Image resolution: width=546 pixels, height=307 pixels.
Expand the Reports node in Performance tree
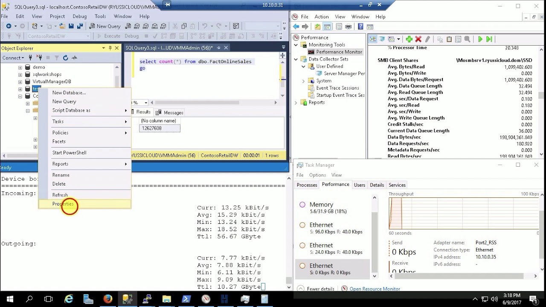296,102
